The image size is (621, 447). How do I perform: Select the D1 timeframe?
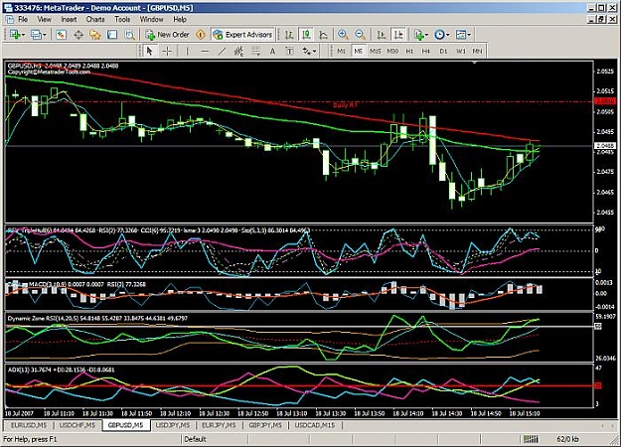443,51
